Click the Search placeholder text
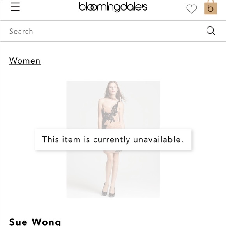 coord(21,31)
